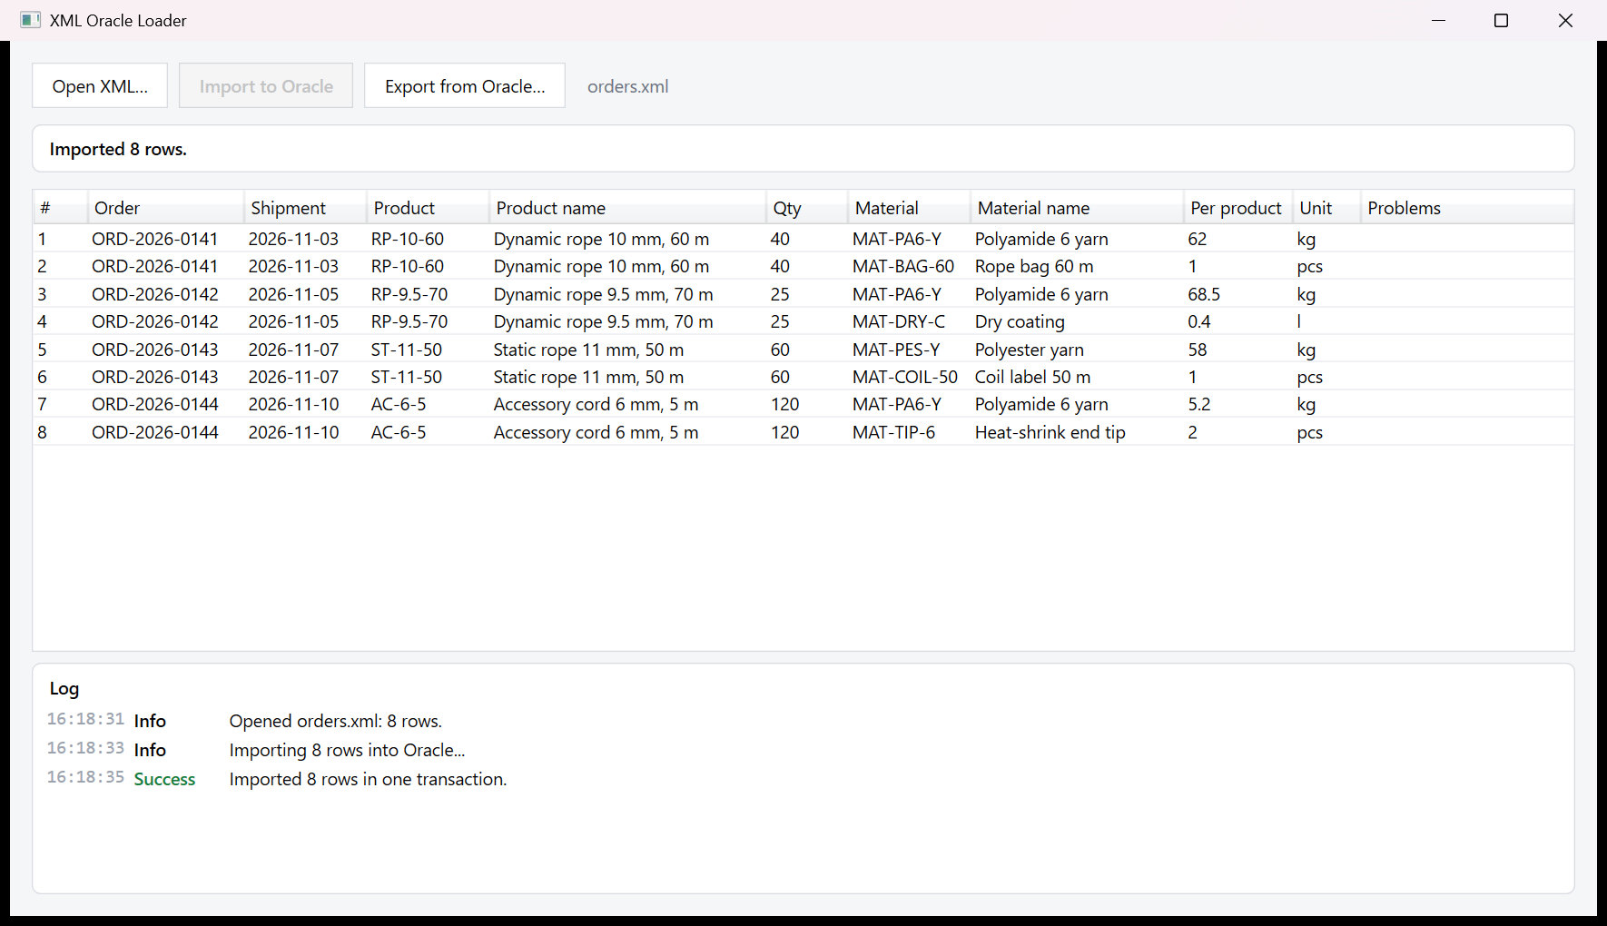
Task: Sort by the Order column header
Action: pos(165,208)
